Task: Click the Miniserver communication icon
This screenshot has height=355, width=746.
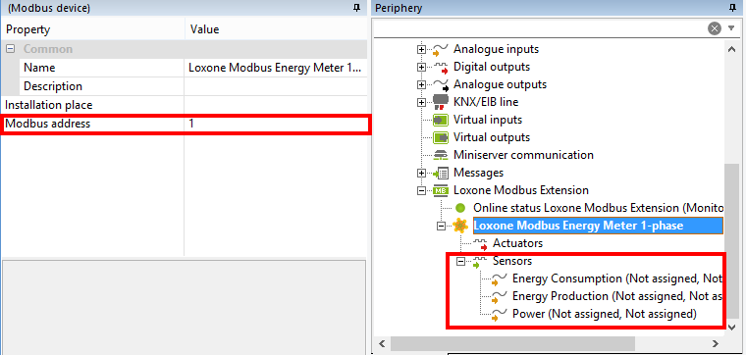Action: 440,155
